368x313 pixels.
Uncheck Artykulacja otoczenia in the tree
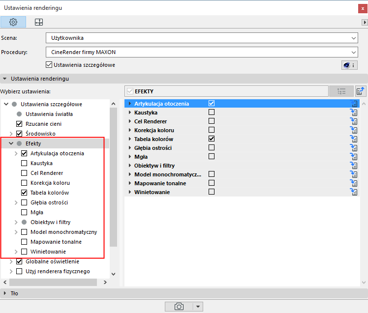(x=24, y=153)
